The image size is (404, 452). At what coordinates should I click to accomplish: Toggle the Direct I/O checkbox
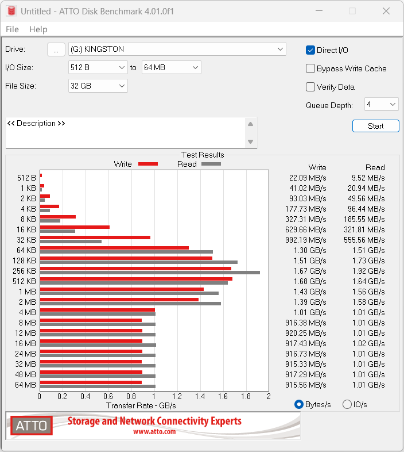point(310,50)
